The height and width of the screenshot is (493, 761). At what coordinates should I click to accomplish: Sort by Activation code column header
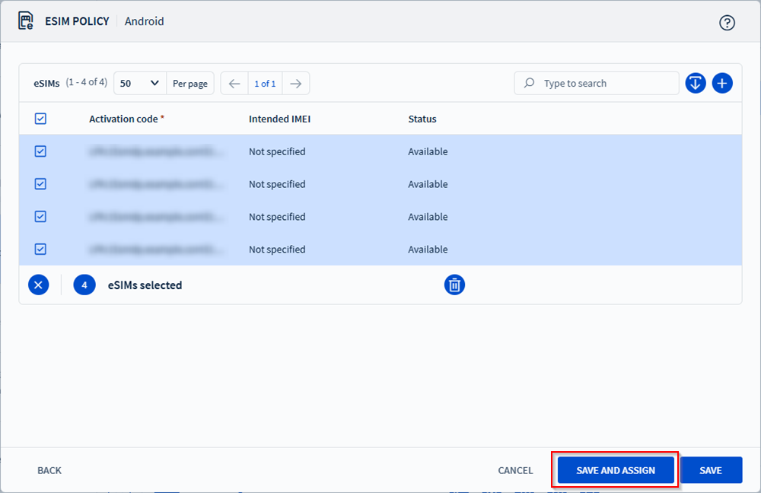click(x=123, y=119)
